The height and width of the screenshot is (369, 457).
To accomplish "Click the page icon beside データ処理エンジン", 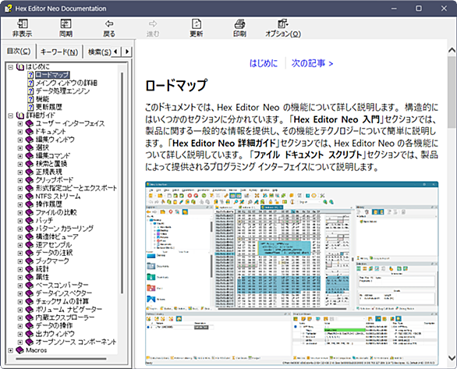I will (31, 91).
